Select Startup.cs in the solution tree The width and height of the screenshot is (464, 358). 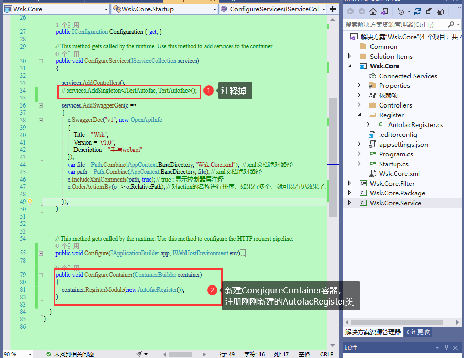(394, 164)
